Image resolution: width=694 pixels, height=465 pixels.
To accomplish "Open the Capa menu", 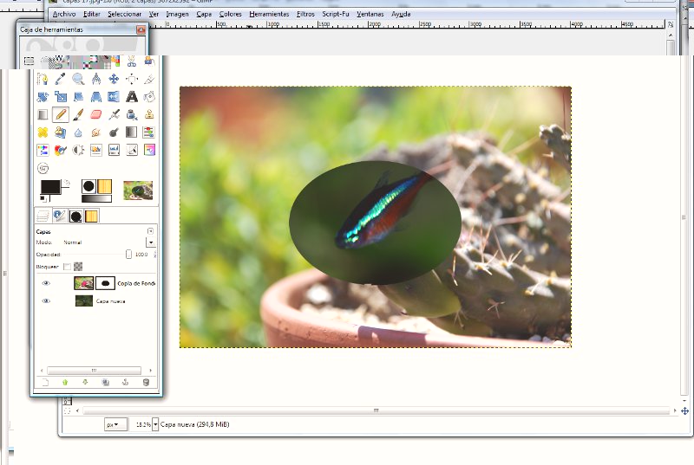I will pyautogui.click(x=204, y=14).
